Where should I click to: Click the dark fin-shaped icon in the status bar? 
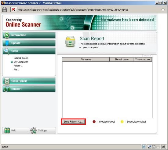click(164, 147)
